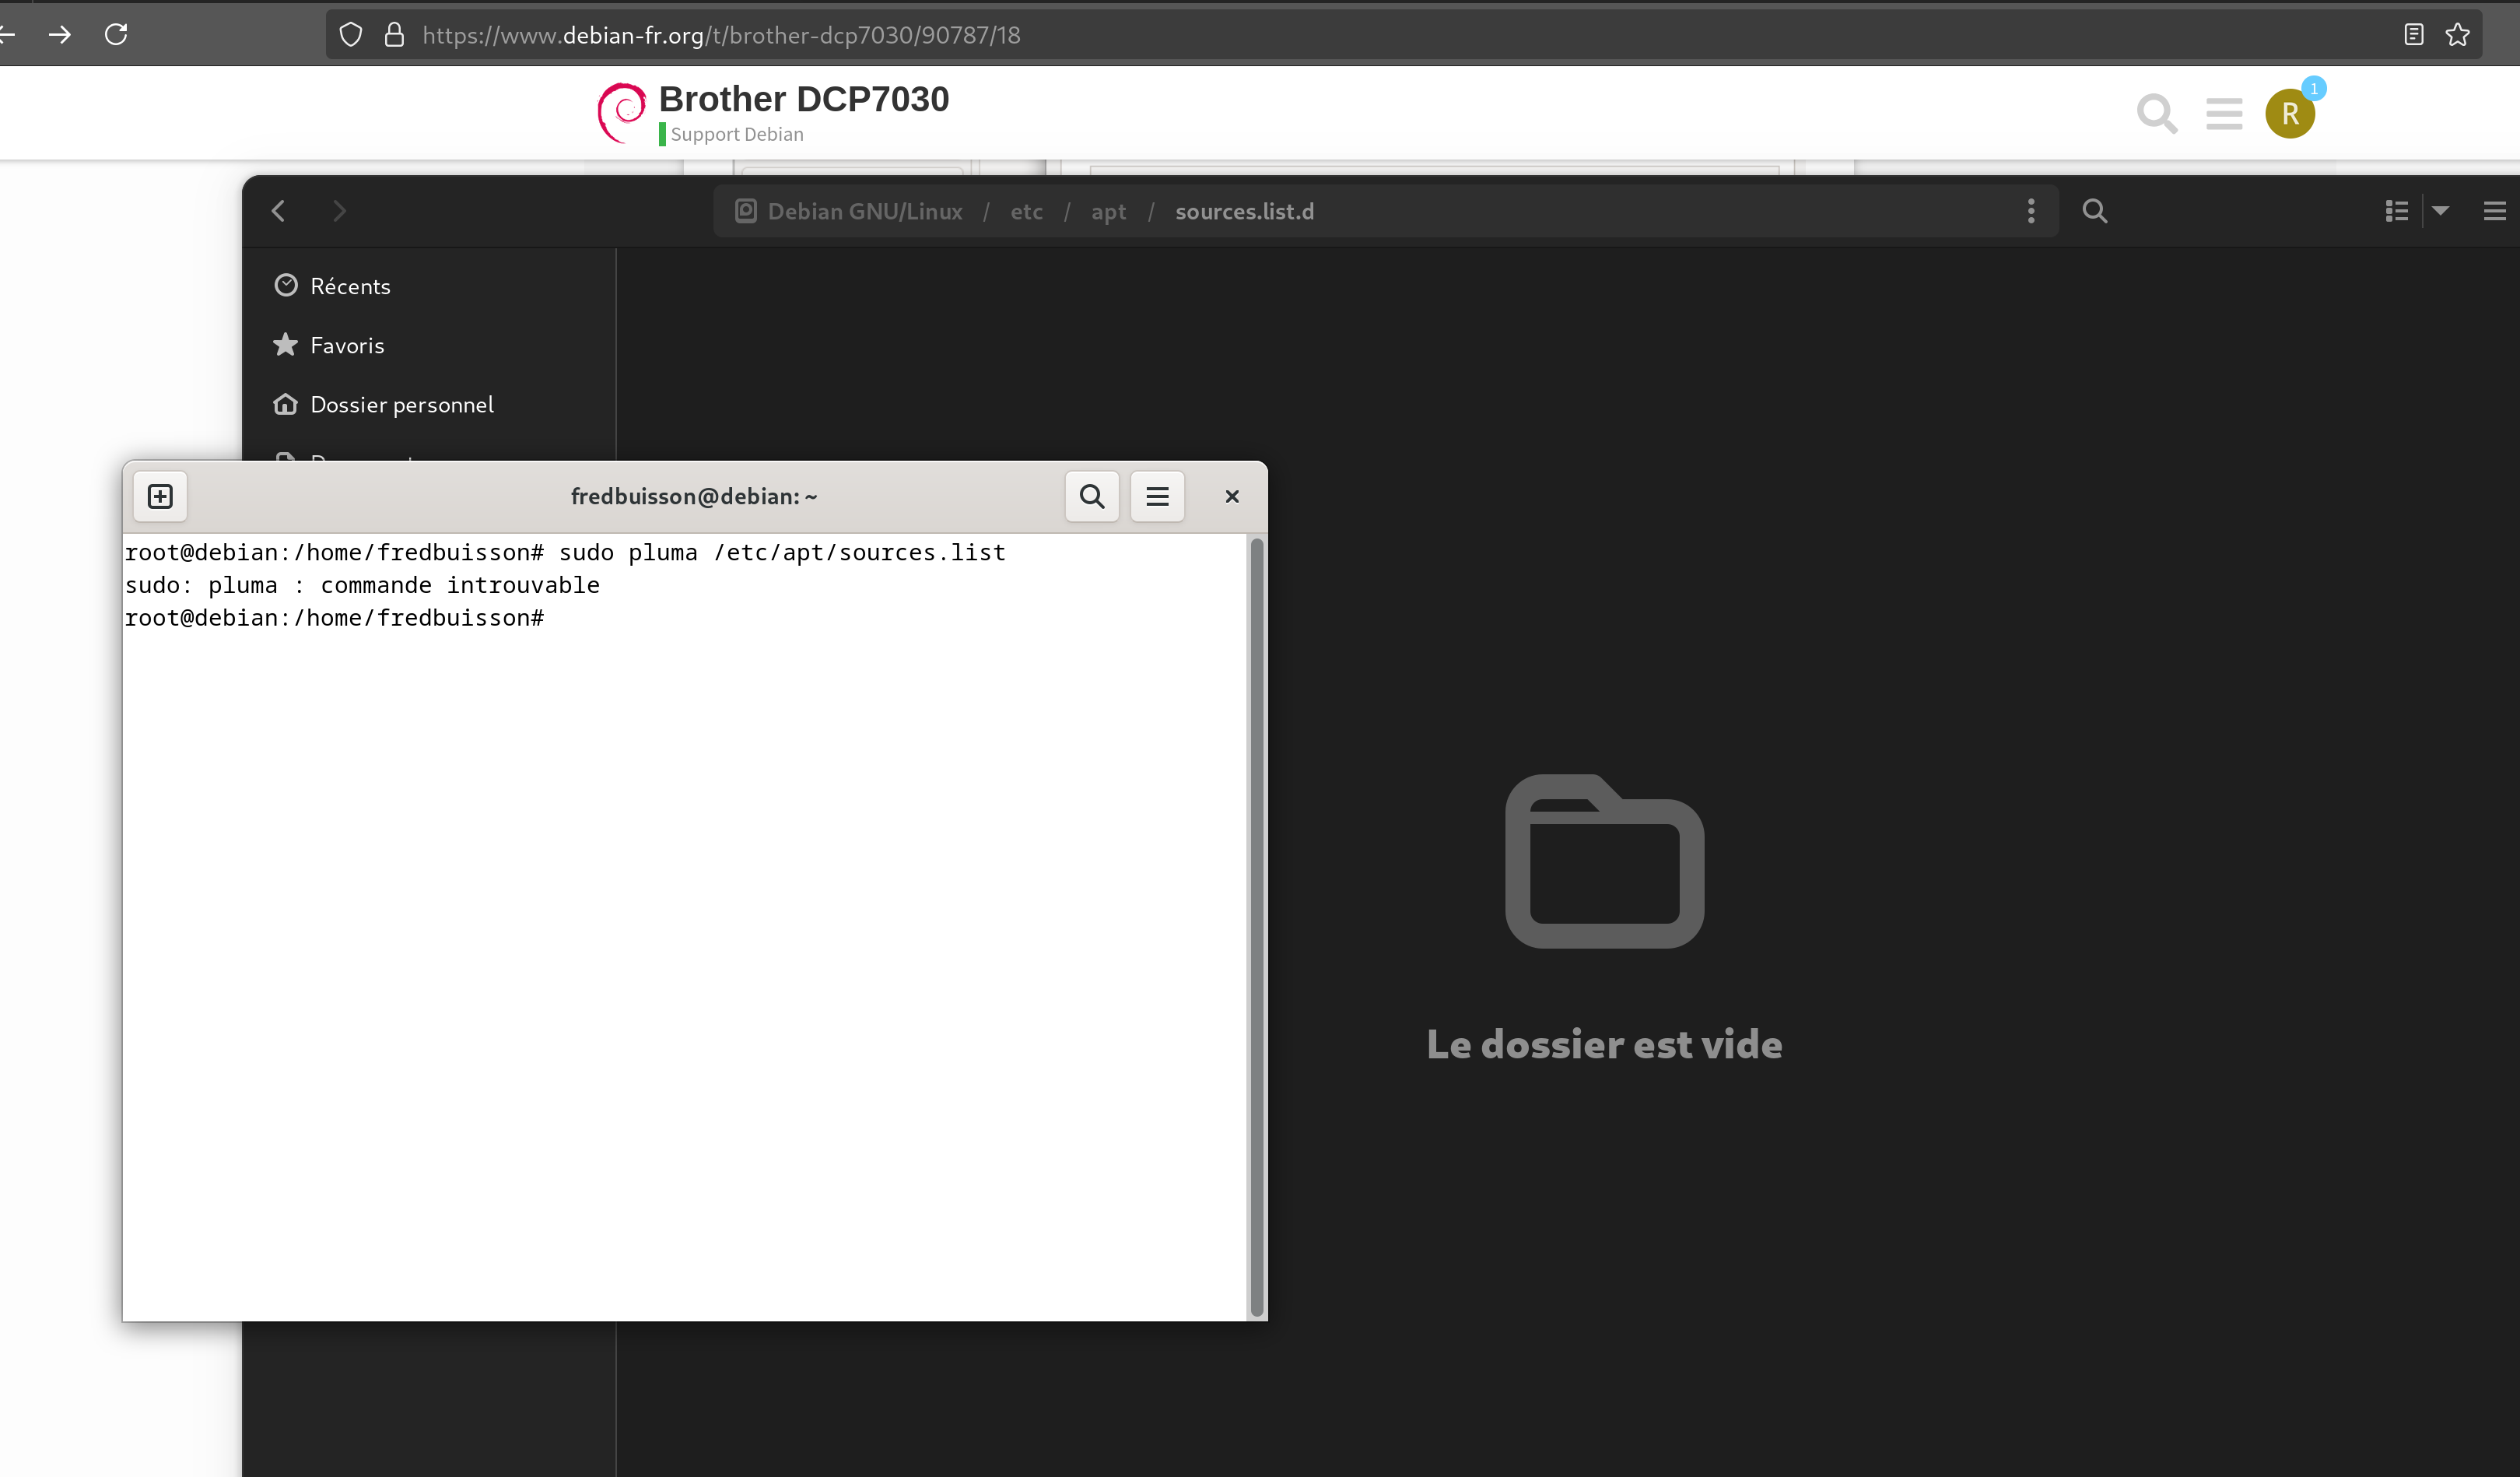Navigate to the etc path segment
The image size is (2520, 1477).
click(x=1026, y=211)
